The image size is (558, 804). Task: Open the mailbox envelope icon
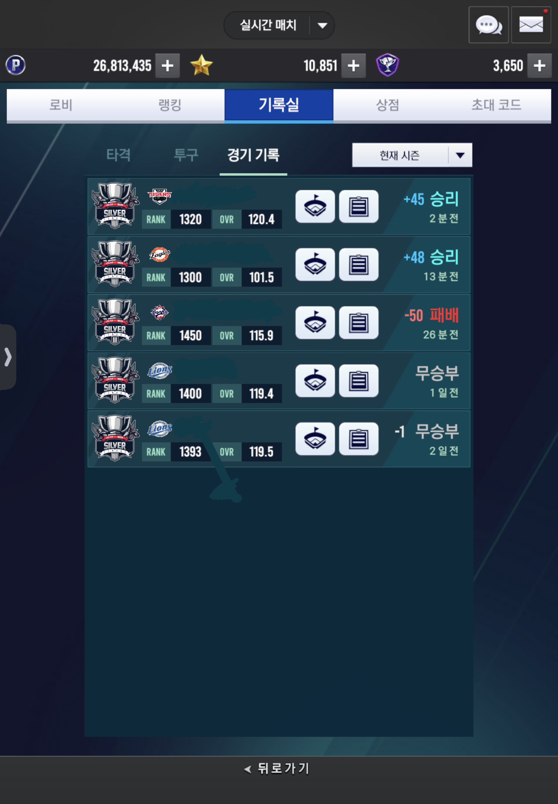click(531, 25)
